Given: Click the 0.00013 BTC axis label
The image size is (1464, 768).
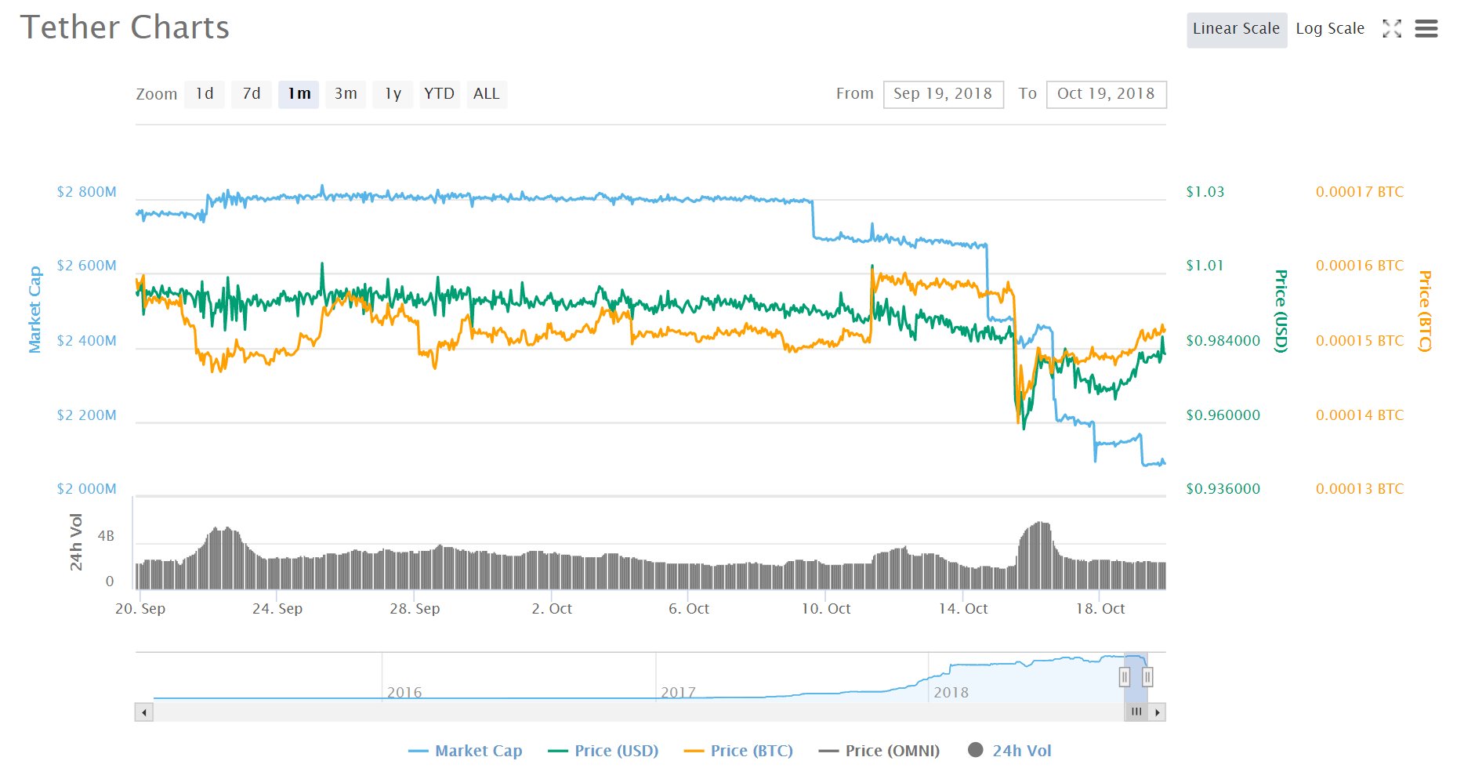Looking at the screenshot, I should (x=1360, y=489).
